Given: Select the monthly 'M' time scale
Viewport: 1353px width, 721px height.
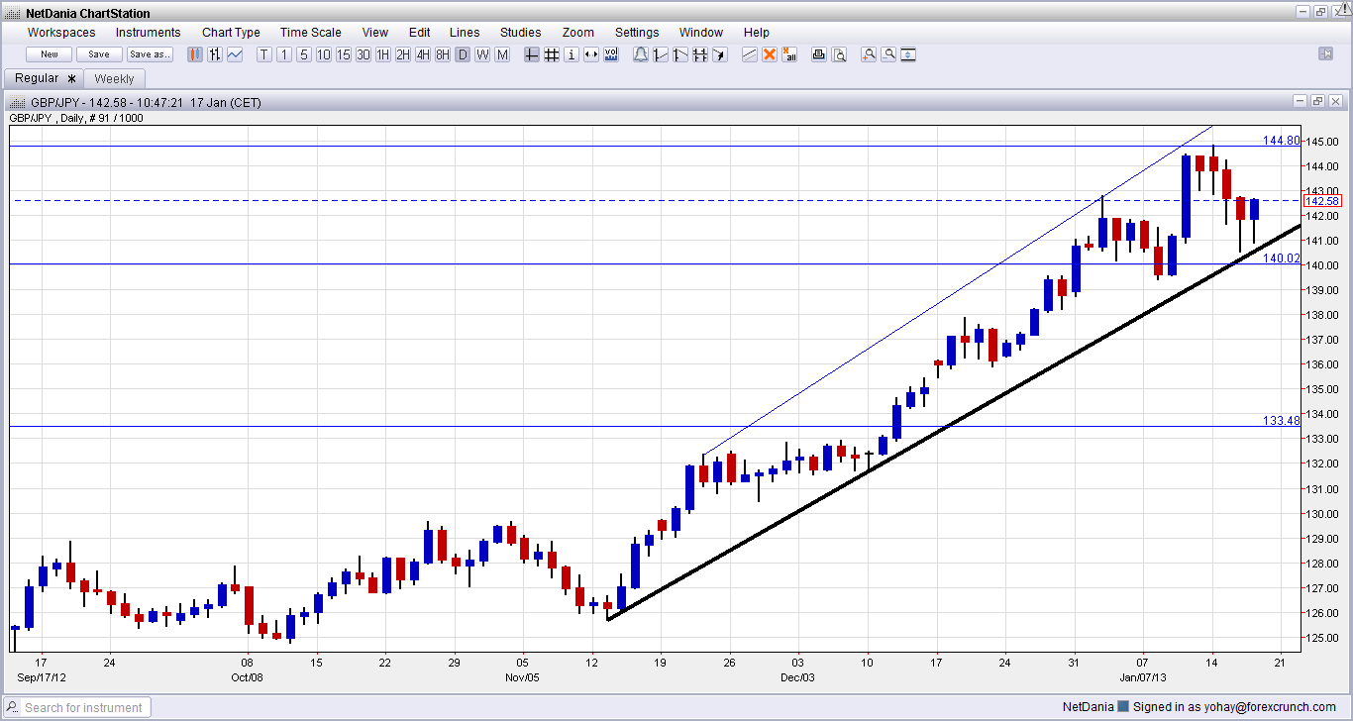Looking at the screenshot, I should [502, 54].
